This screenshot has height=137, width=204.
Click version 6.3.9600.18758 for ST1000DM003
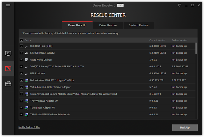click(157, 53)
